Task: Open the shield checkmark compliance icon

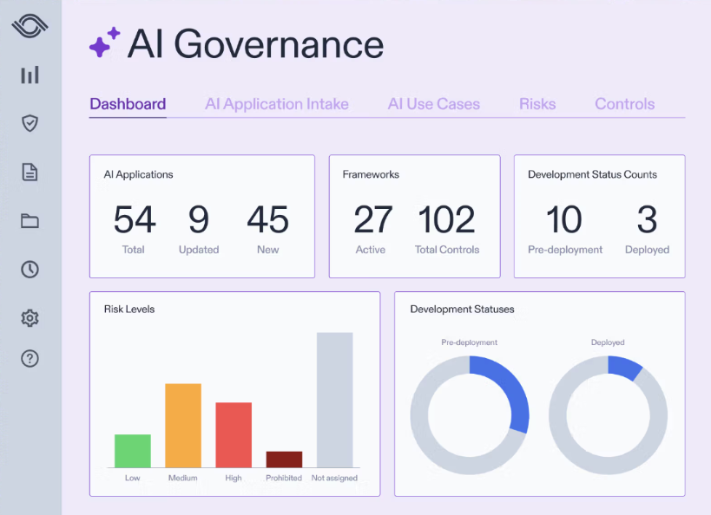Action: pos(30,123)
